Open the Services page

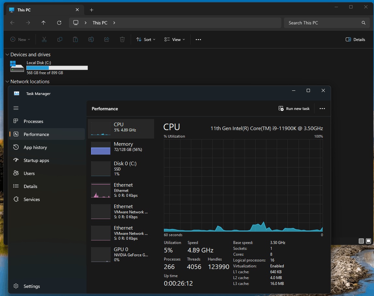[x=32, y=199]
